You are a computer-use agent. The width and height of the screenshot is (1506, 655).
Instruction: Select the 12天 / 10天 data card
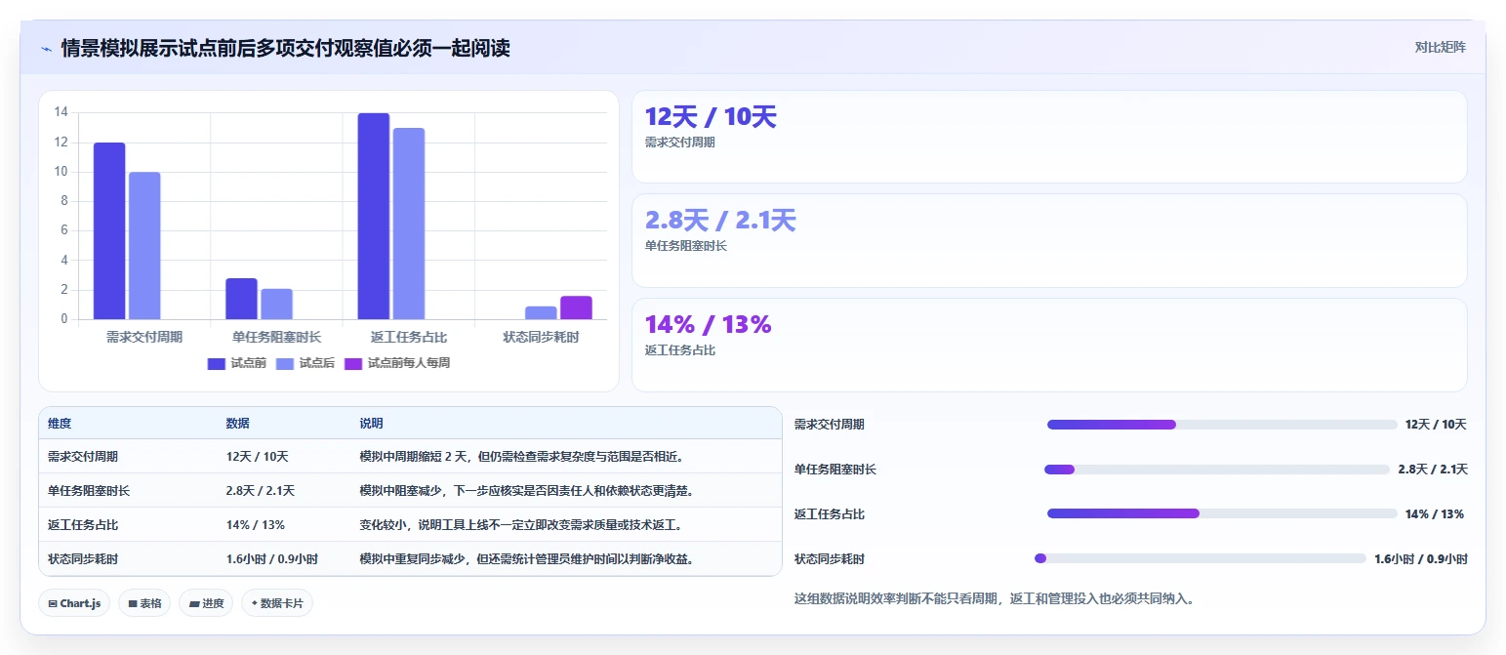[1049, 137]
